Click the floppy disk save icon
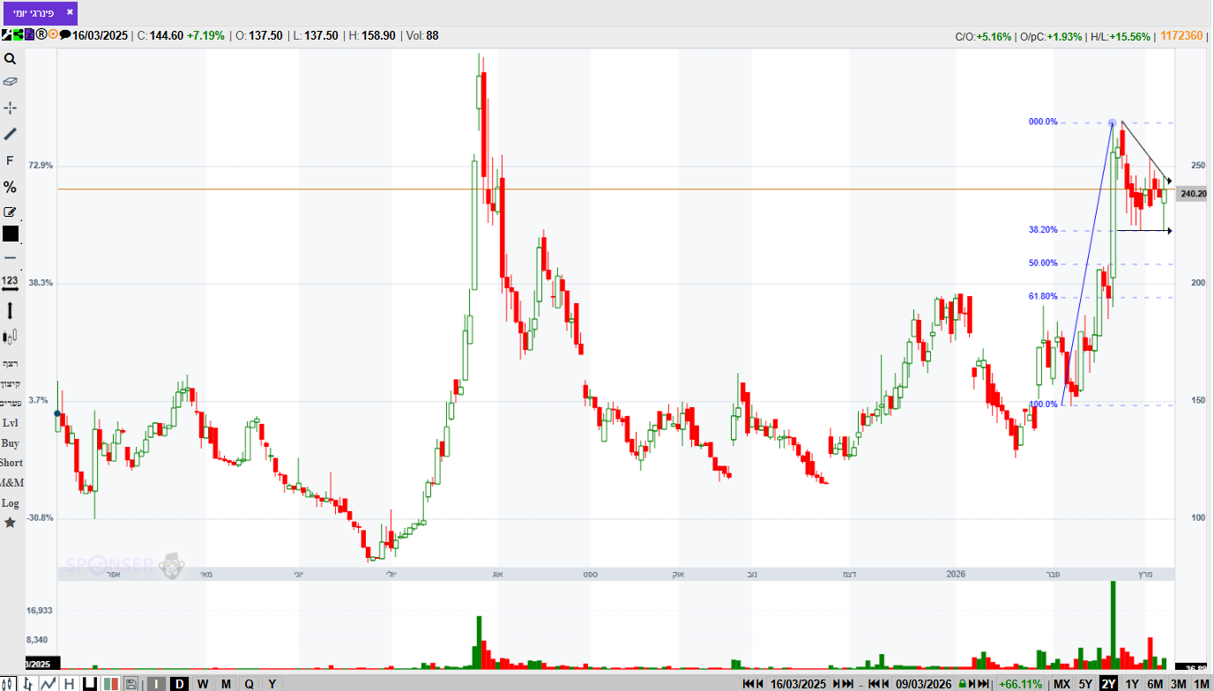This screenshot has width=1214, height=691. pyautogui.click(x=130, y=684)
